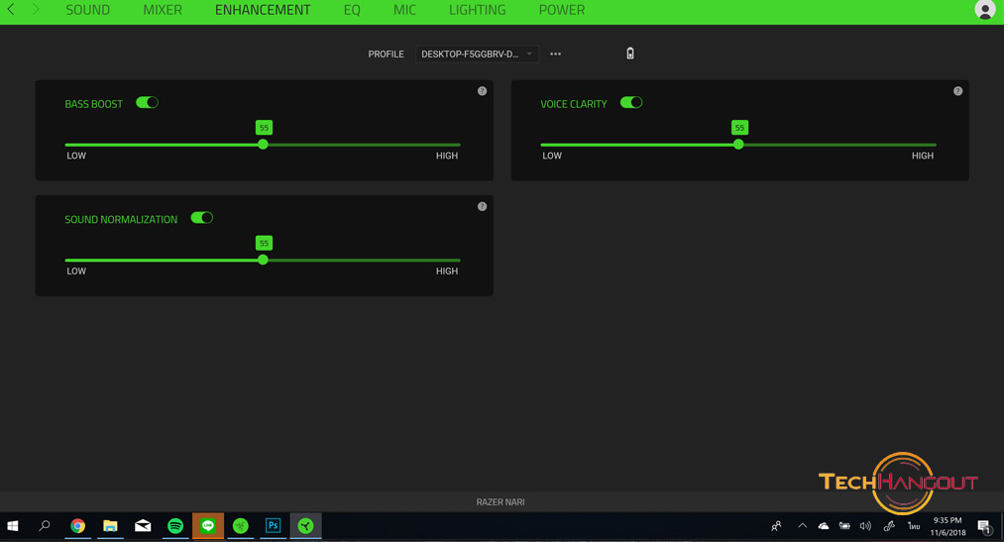Switch to Google Chrome in taskbar
1004x542 pixels.
pos(77,526)
